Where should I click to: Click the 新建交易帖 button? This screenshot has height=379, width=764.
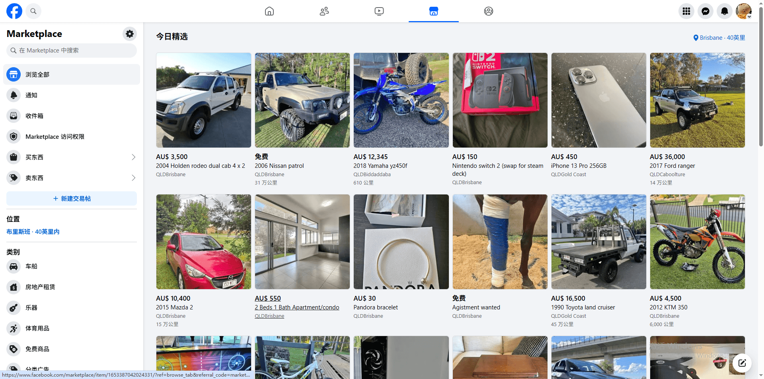click(x=72, y=198)
